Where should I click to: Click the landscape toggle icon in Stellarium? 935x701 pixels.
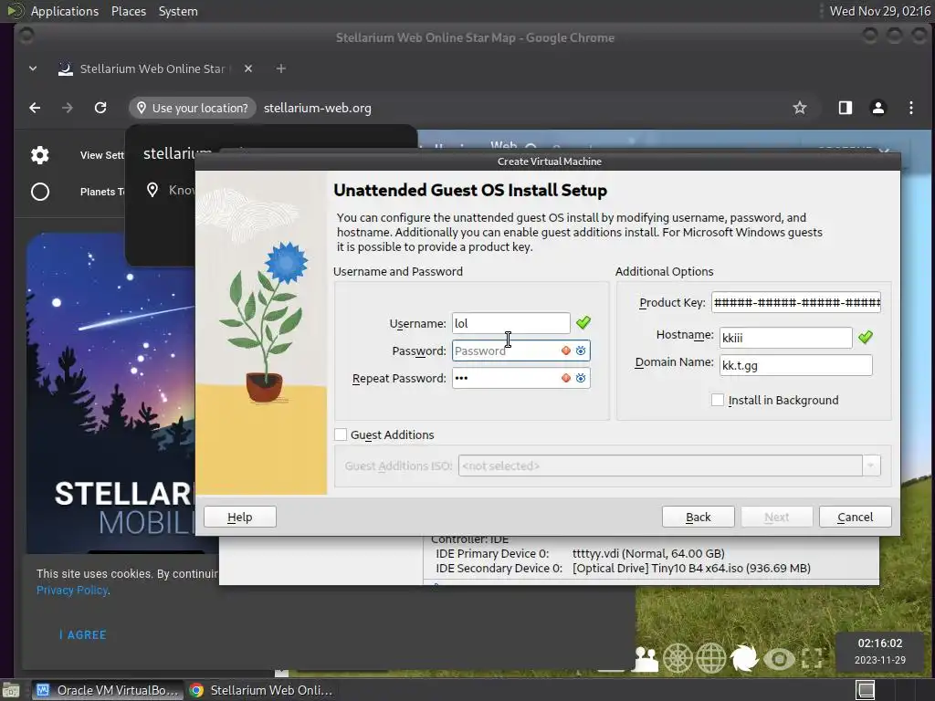pos(646,659)
